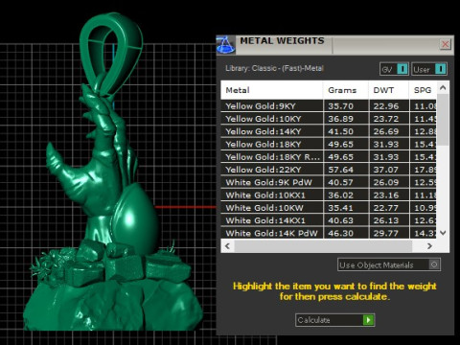Sort by the DWT column header
Image resolution: width=460 pixels, height=345 pixels.
(x=389, y=90)
